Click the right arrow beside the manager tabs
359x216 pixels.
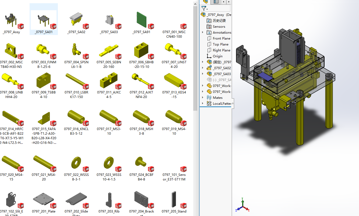pyautogui.click(x=229, y=2)
